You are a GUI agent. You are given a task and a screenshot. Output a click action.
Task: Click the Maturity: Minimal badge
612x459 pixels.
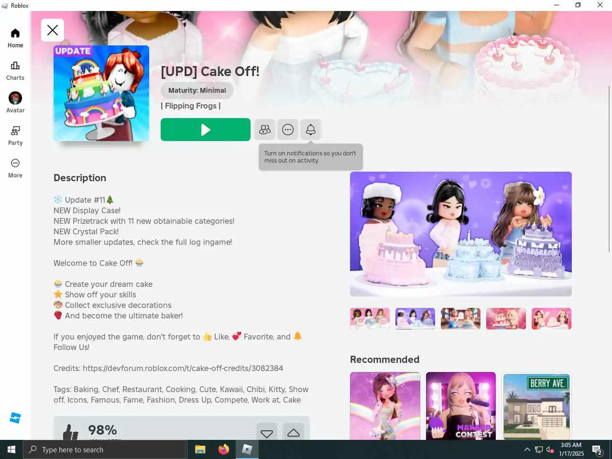197,90
